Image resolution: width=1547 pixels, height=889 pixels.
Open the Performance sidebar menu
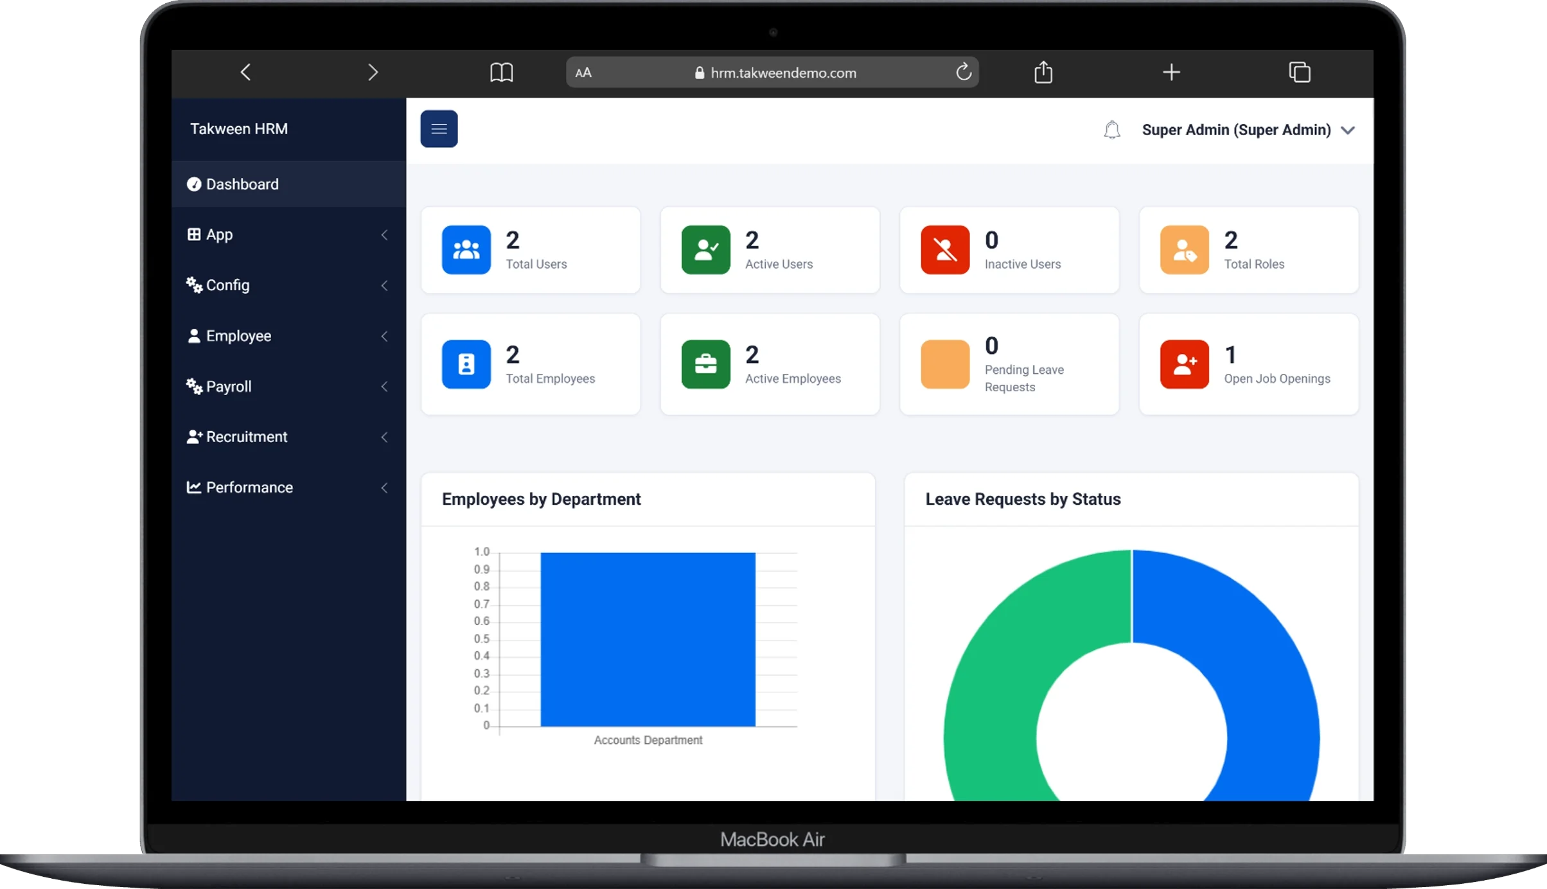coord(288,488)
